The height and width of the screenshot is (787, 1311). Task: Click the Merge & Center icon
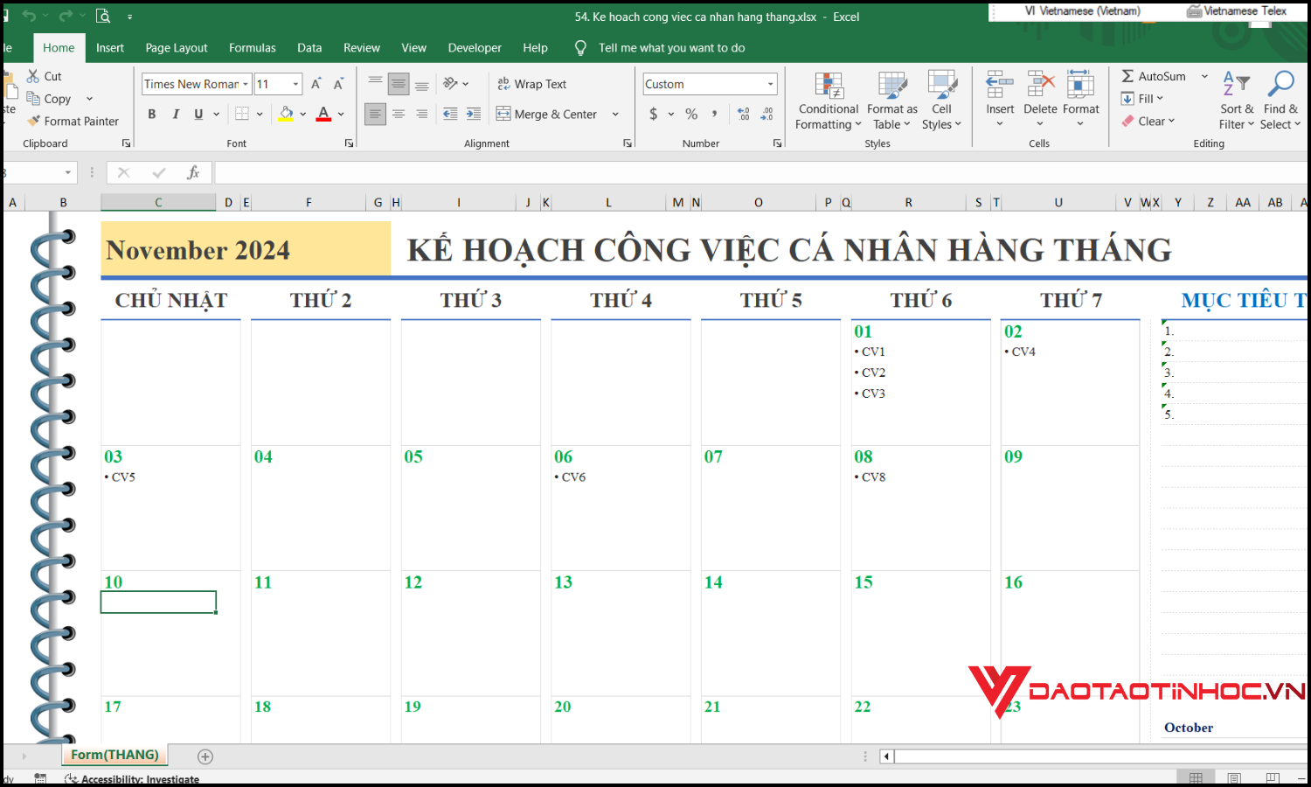point(503,114)
